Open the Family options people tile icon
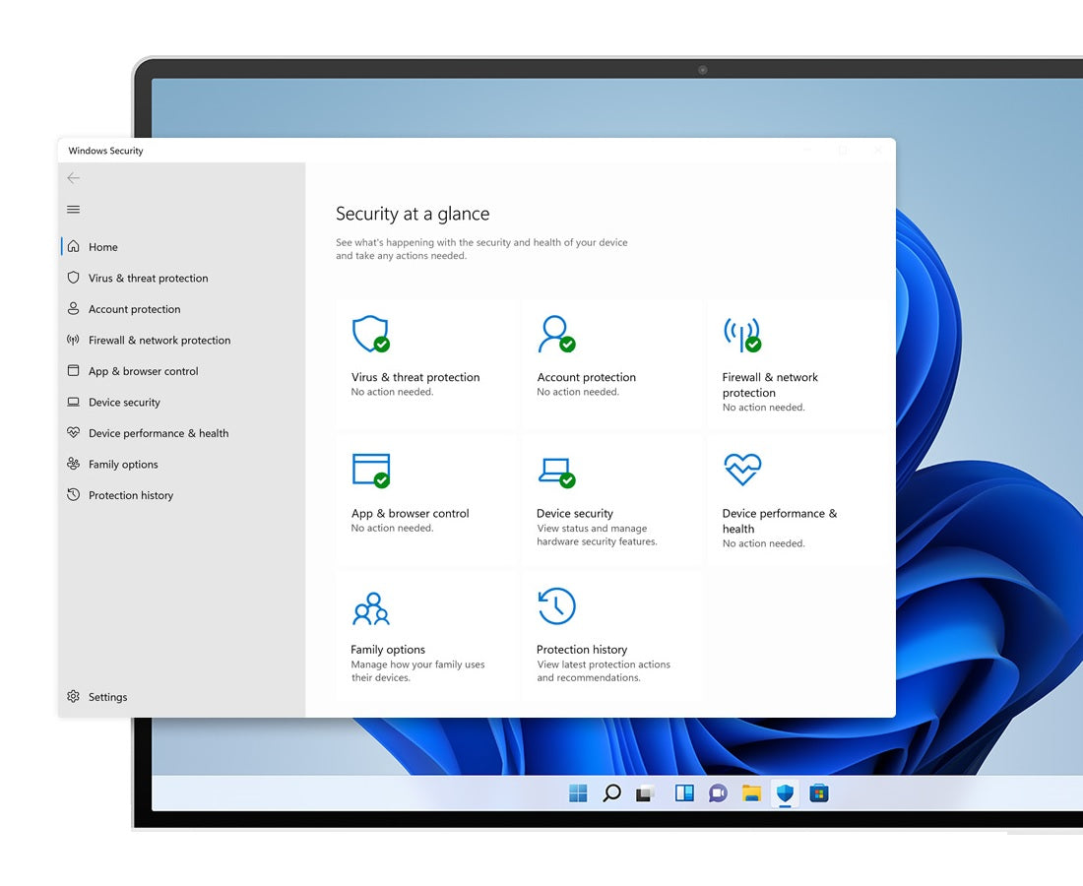1083x886 pixels. tap(371, 608)
